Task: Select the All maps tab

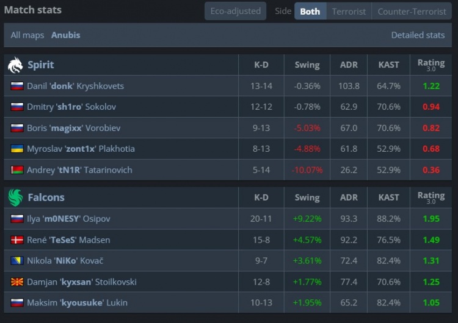Action: [x=27, y=35]
